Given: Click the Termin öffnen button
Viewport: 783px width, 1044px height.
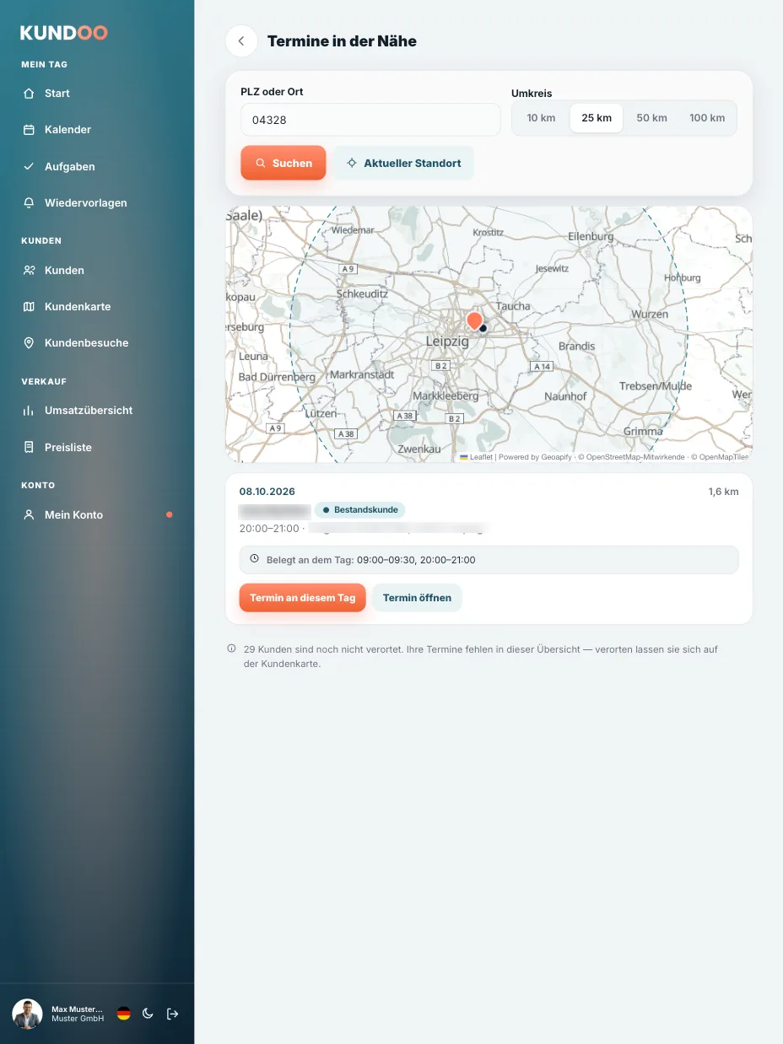Looking at the screenshot, I should (417, 598).
